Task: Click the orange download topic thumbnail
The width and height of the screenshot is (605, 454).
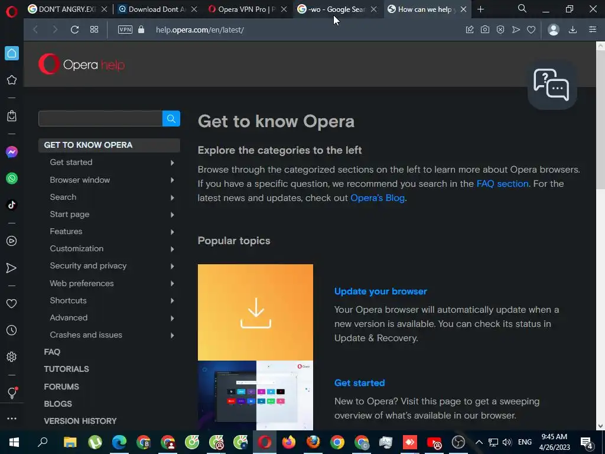Action: pos(255,312)
